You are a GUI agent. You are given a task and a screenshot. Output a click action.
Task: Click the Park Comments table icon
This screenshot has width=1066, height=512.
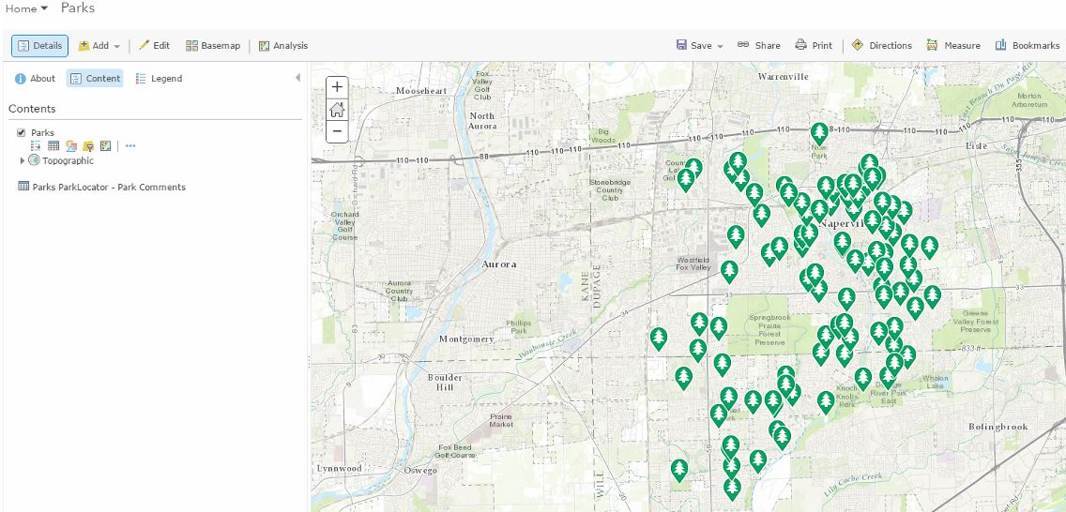23,186
